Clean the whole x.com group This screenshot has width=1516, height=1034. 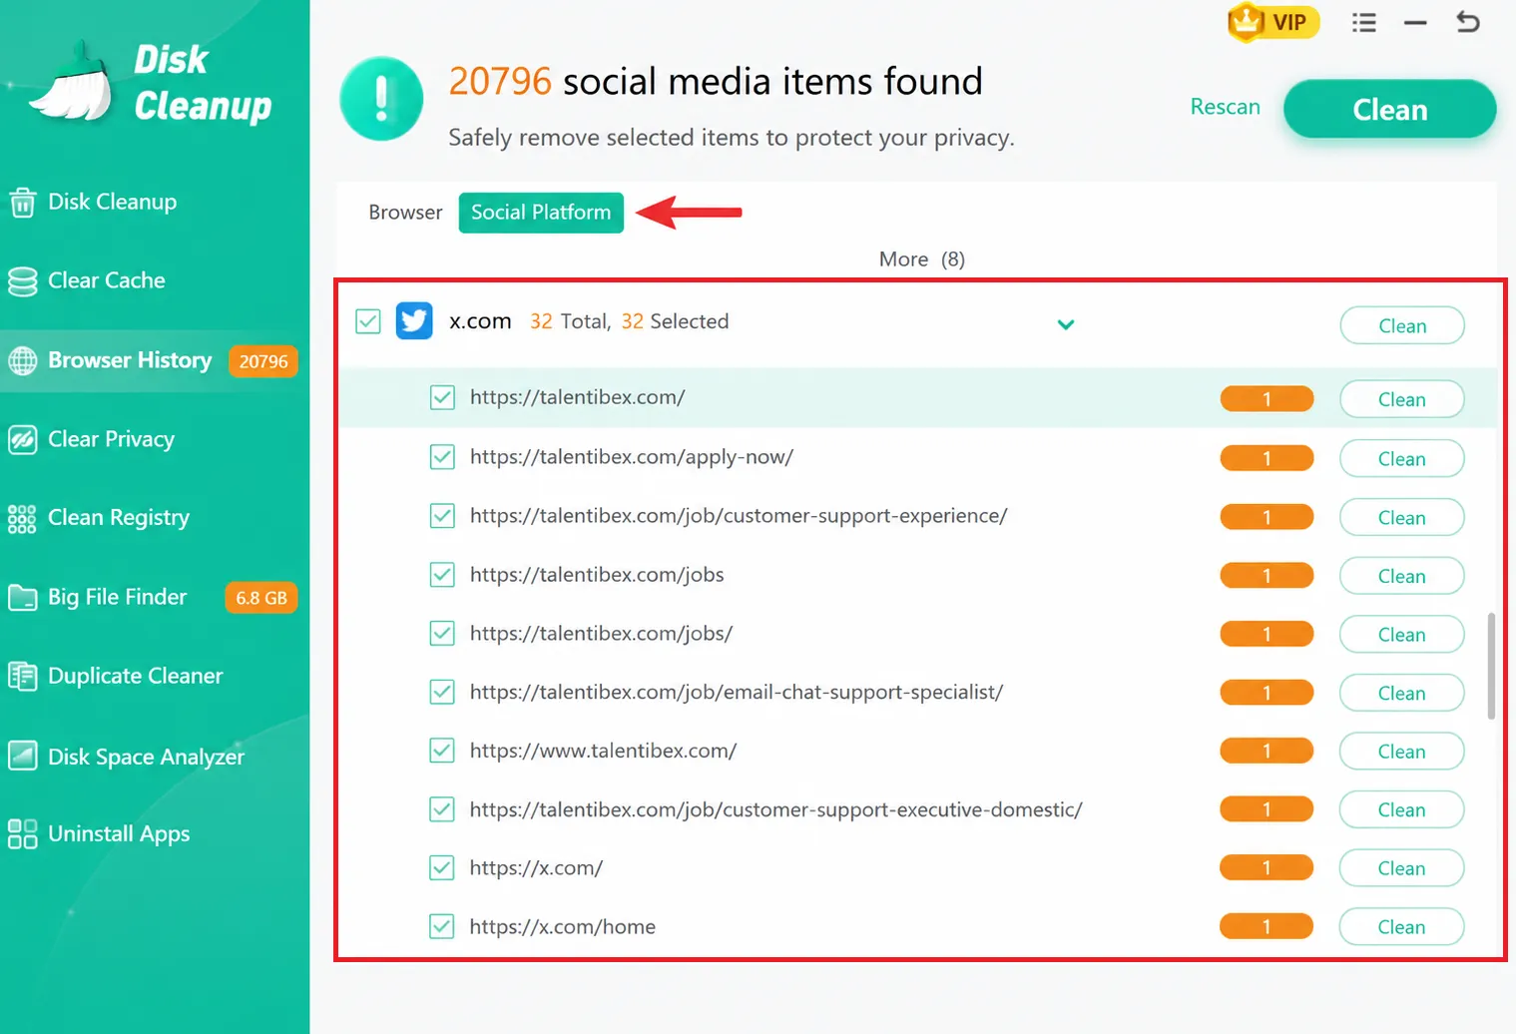click(1401, 325)
